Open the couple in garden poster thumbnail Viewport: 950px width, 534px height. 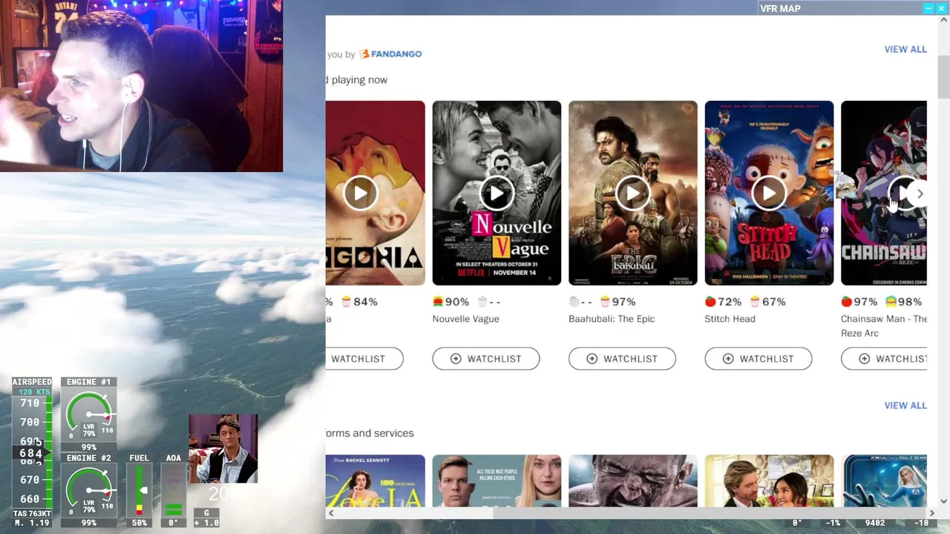point(769,481)
